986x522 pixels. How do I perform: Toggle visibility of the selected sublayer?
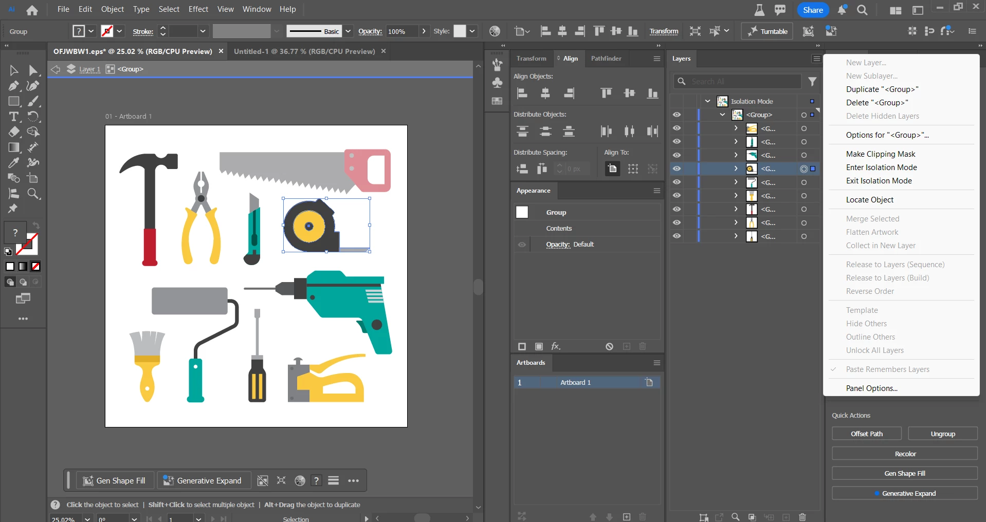[x=677, y=169]
